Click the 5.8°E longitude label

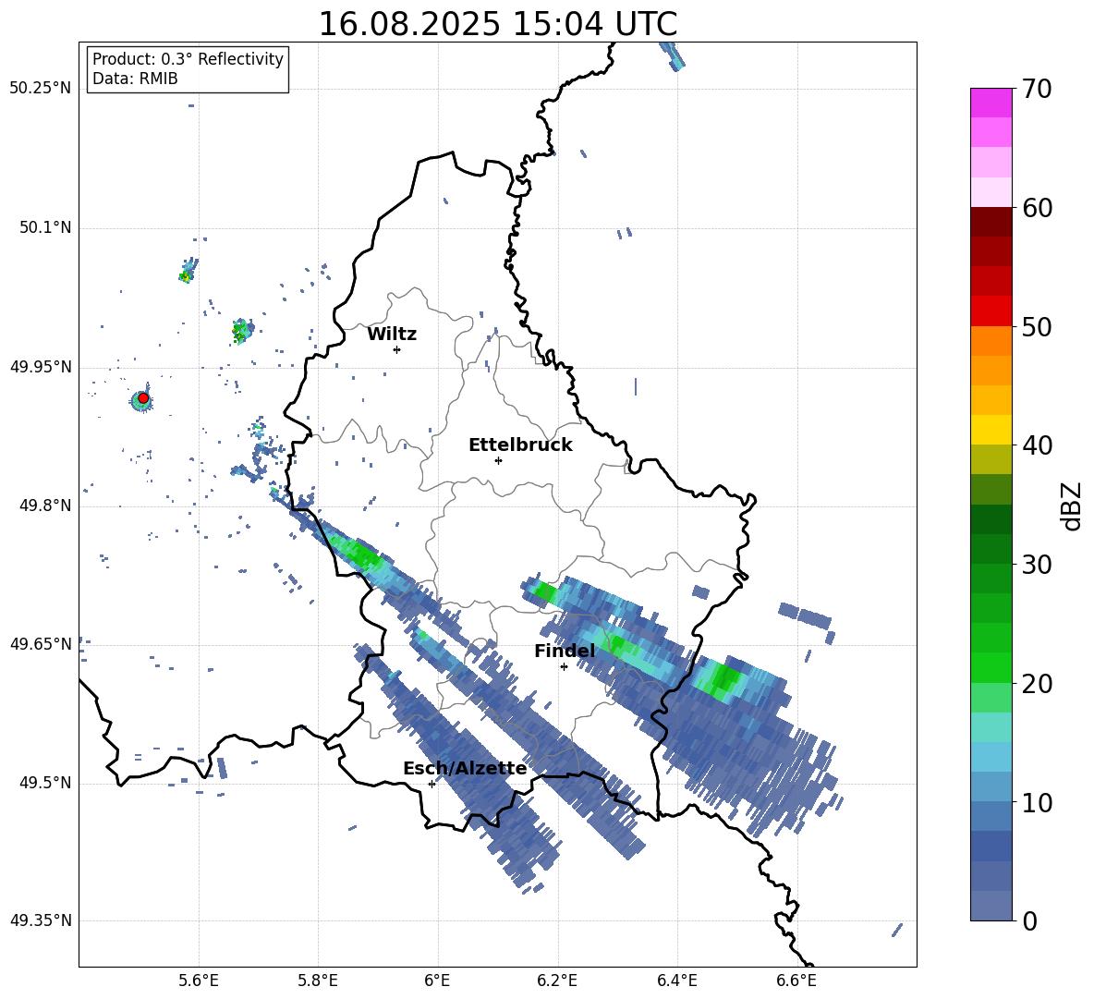tap(318, 981)
